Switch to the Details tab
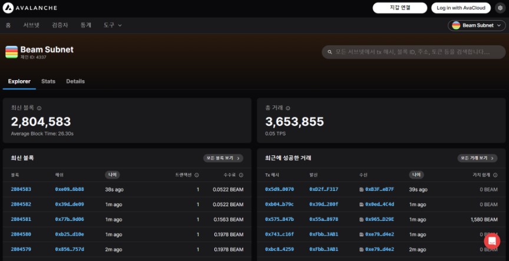The width and height of the screenshot is (509, 261). [x=75, y=81]
